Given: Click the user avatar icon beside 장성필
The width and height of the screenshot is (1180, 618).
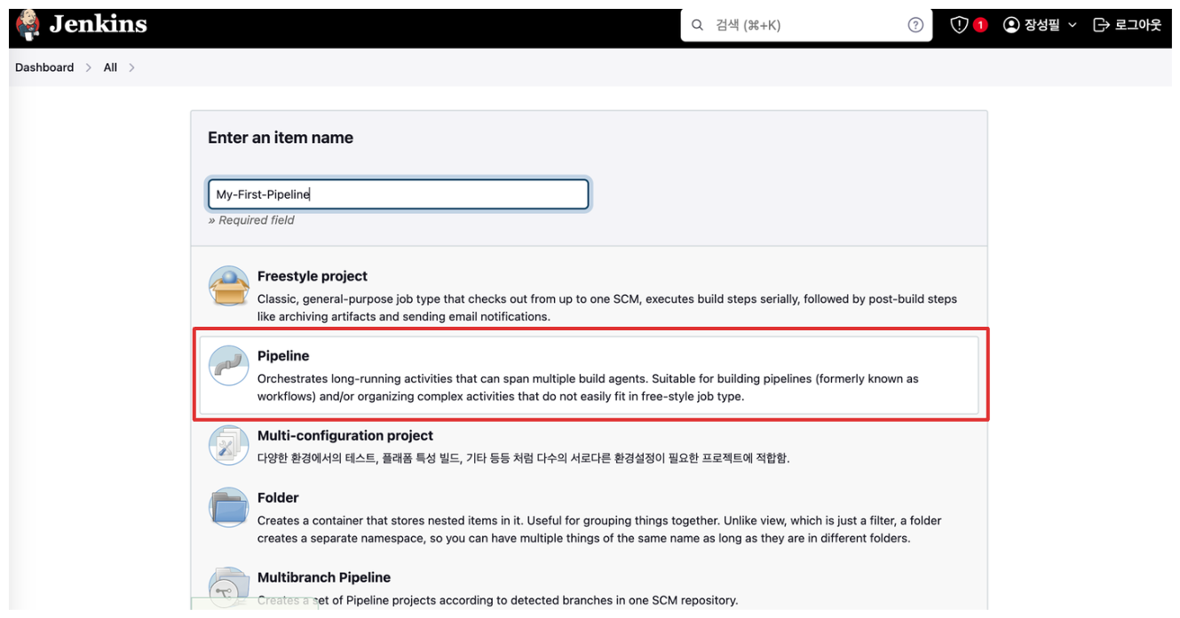Looking at the screenshot, I should (x=1011, y=25).
